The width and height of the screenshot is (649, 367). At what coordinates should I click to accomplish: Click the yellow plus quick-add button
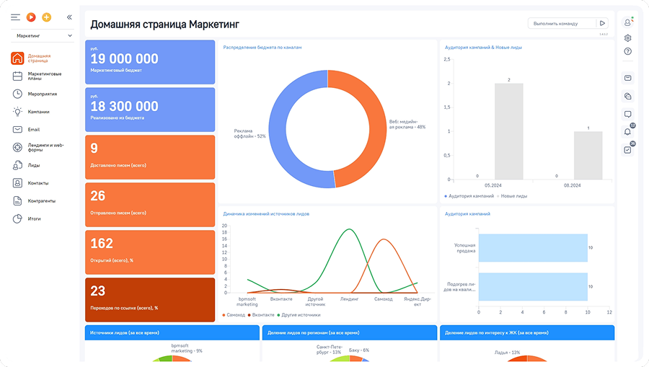(47, 17)
